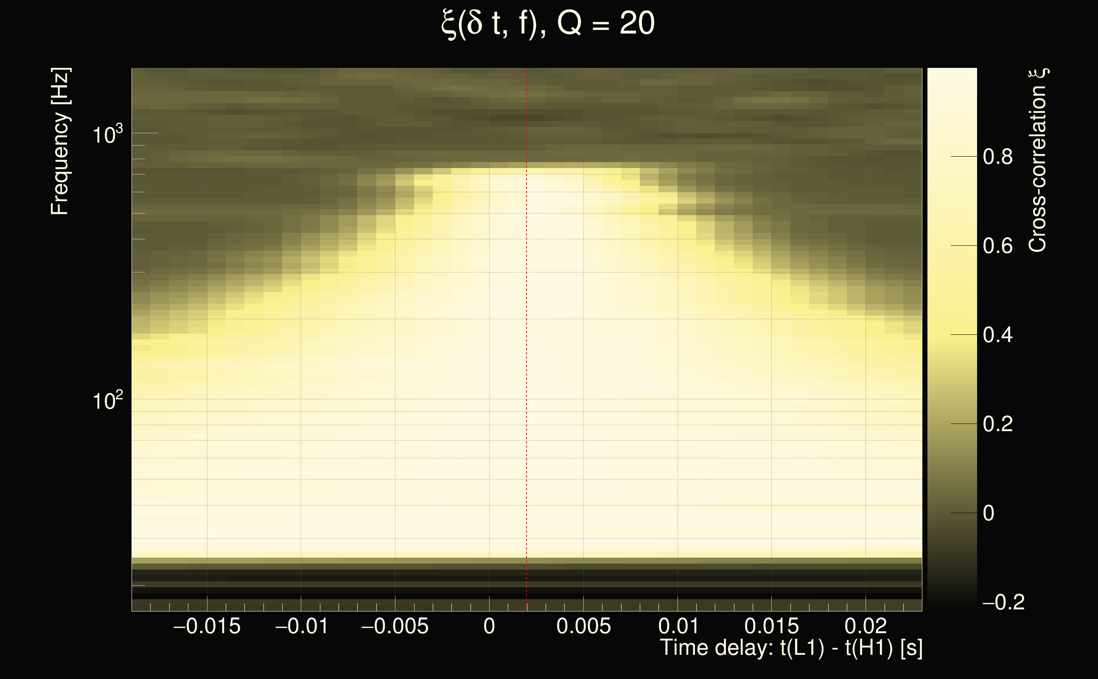Click the –0.015 time delay tick label
The image size is (1098, 679).
pyautogui.click(x=207, y=626)
